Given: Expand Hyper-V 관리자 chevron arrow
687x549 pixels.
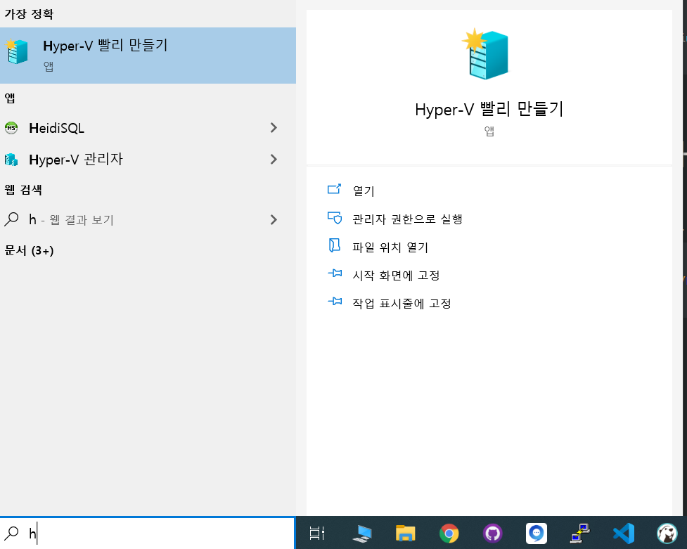Looking at the screenshot, I should (274, 160).
